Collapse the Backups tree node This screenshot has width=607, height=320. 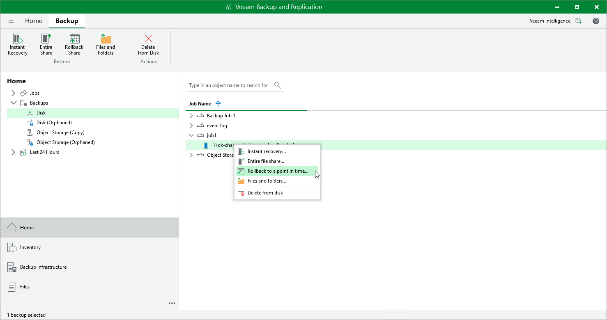coord(13,103)
